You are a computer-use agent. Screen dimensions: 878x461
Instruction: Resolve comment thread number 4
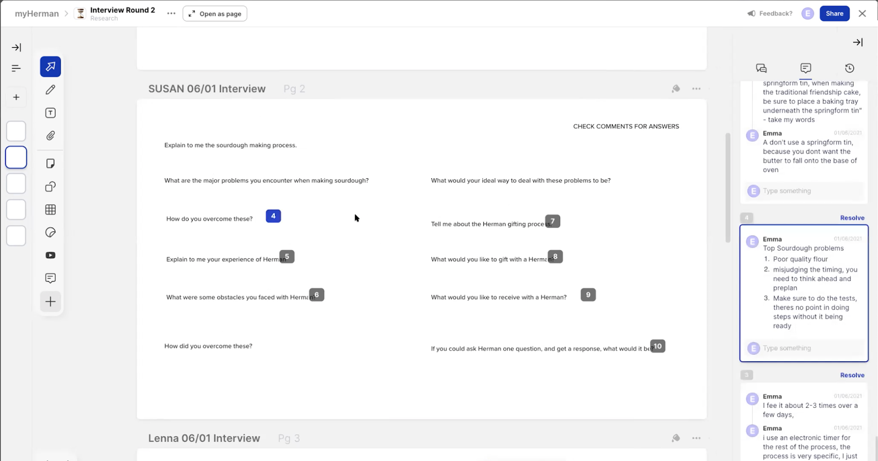tap(852, 218)
